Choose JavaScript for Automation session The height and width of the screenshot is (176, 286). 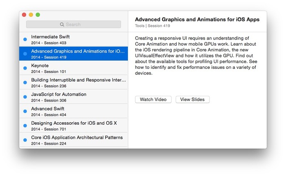click(x=74, y=97)
